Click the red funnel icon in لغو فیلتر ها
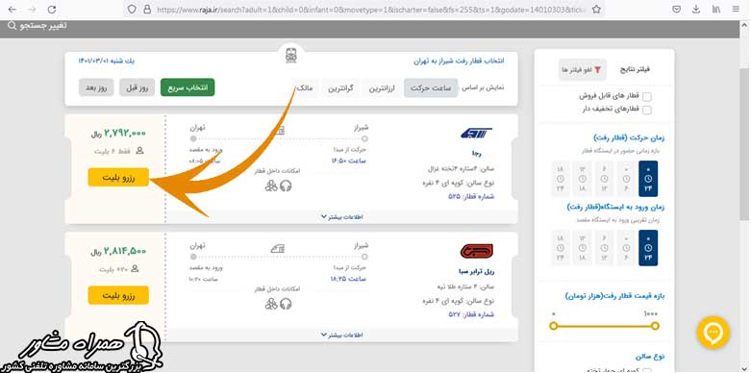751x373 pixels. [598, 70]
